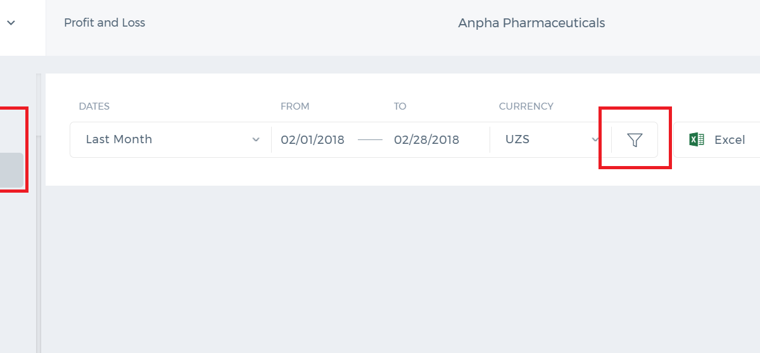Click the DATES field label
This screenshot has height=353, width=760.
coord(94,106)
